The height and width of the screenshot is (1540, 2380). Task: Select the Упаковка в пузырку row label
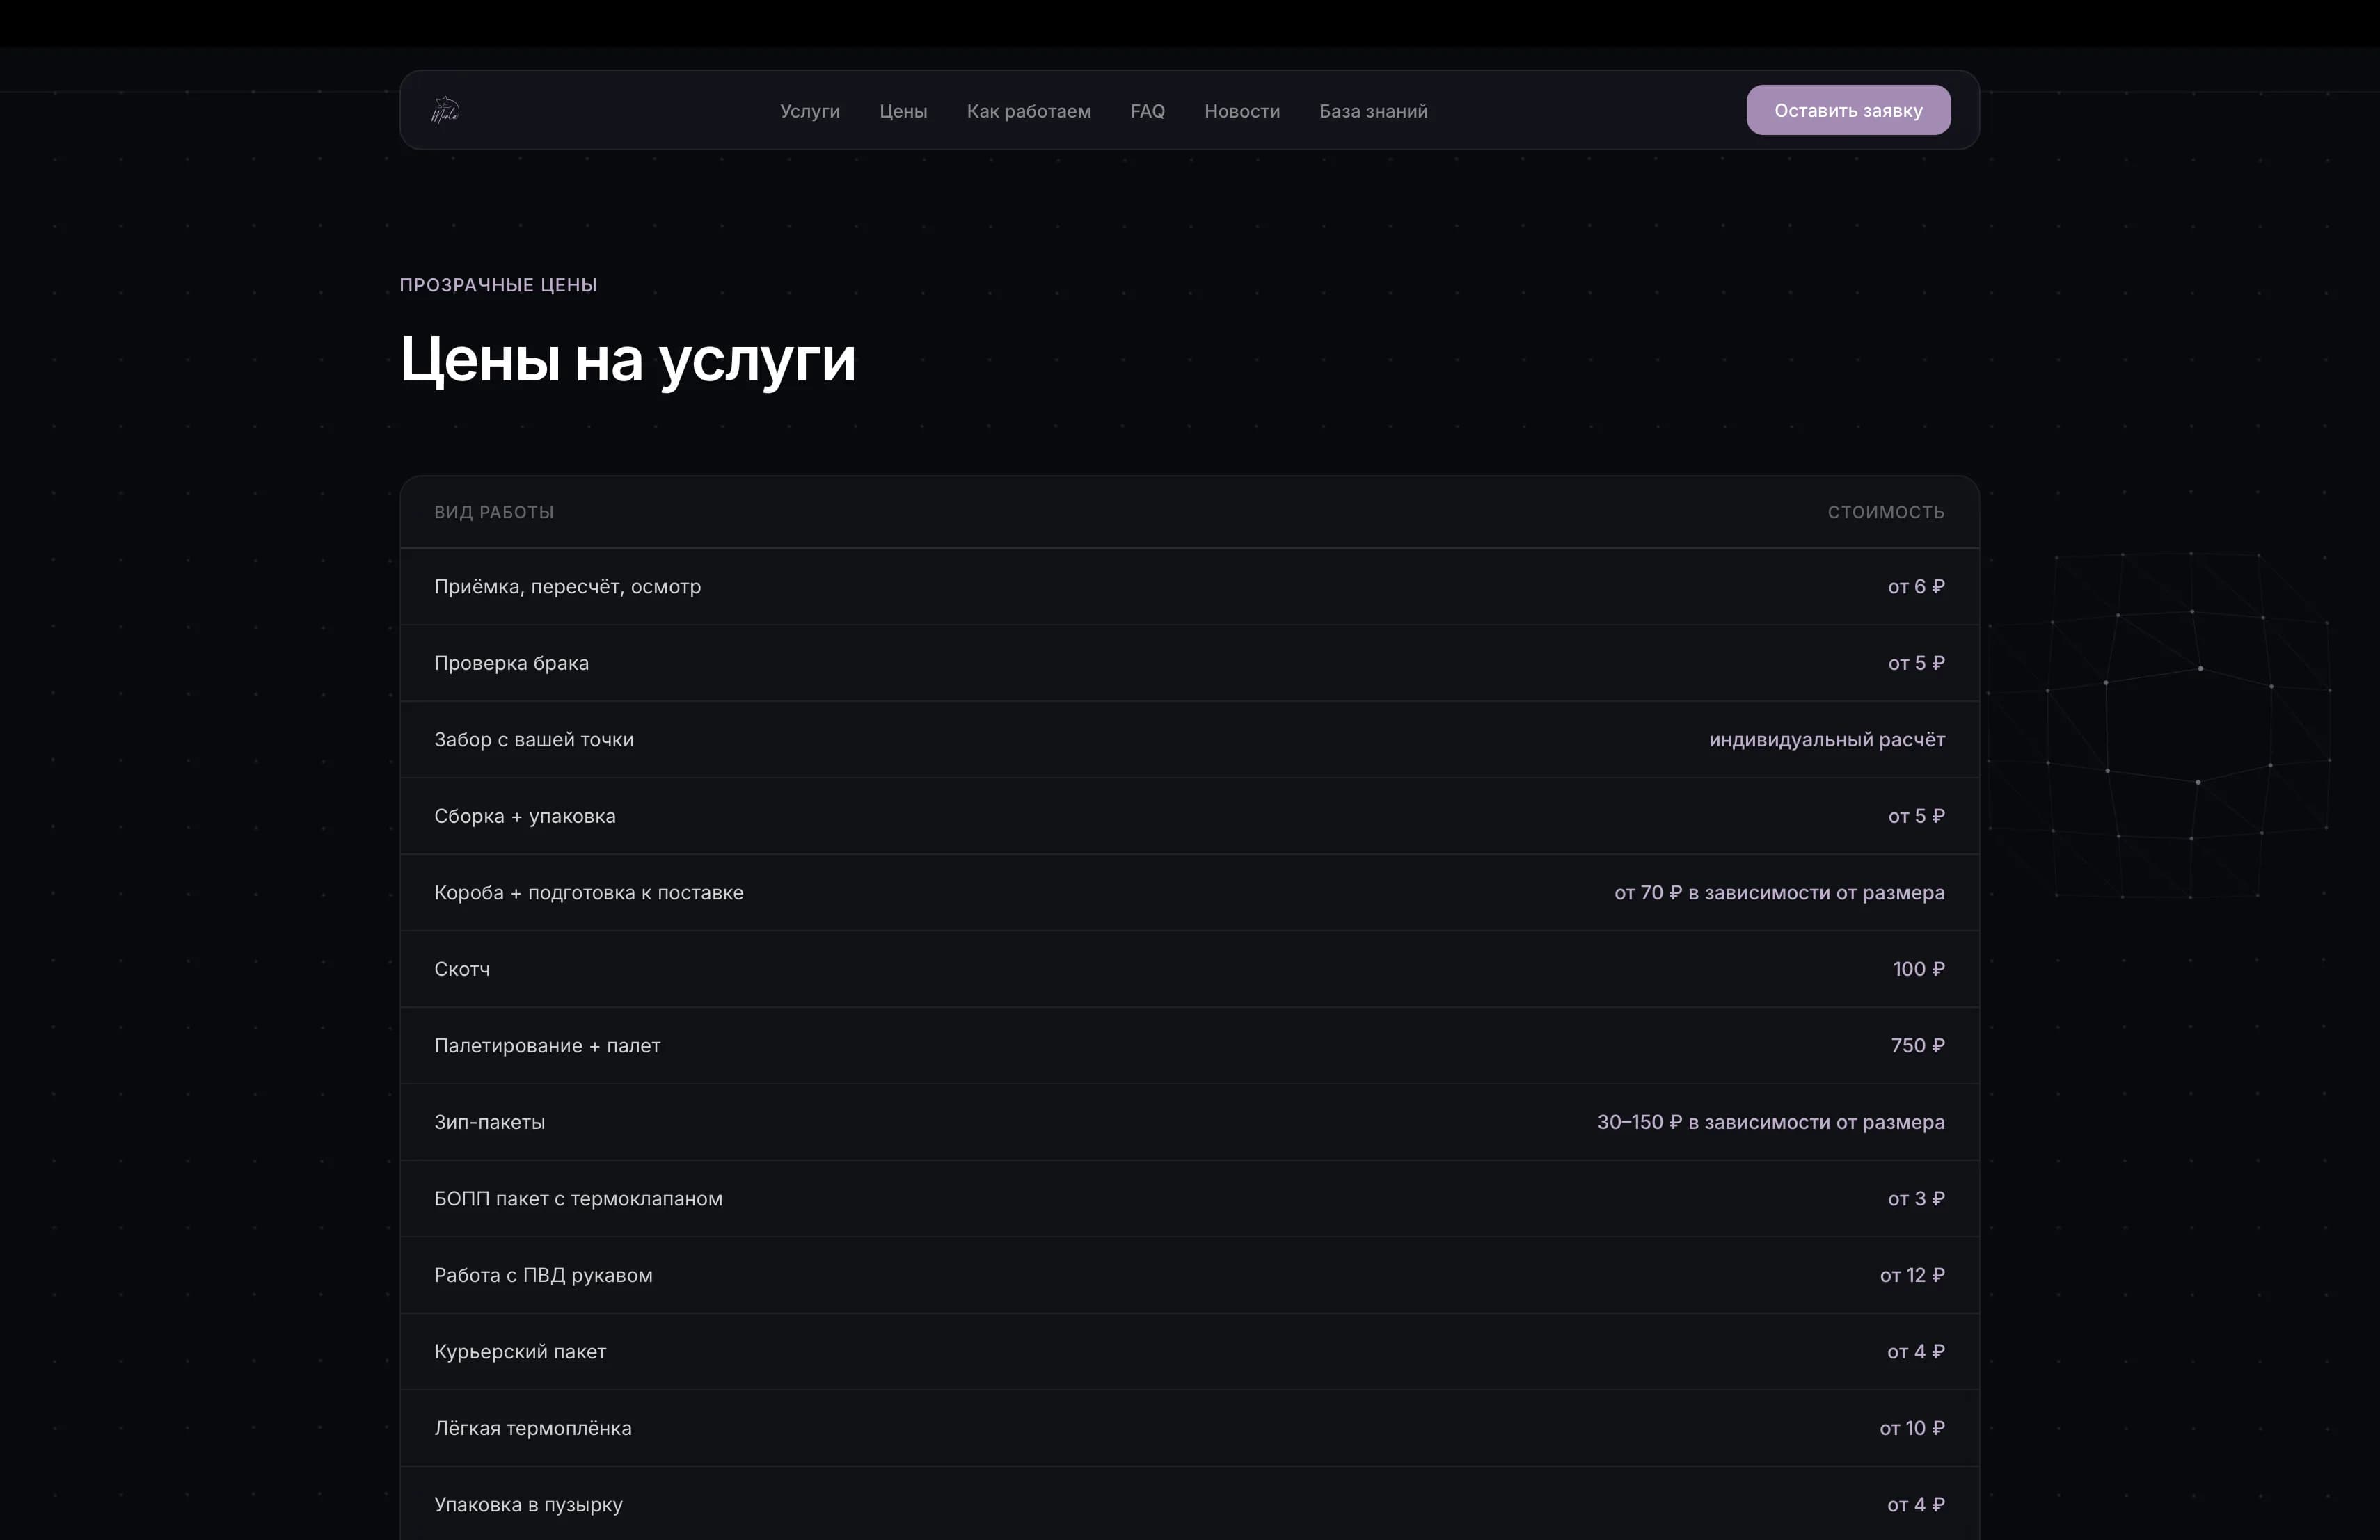click(528, 1504)
